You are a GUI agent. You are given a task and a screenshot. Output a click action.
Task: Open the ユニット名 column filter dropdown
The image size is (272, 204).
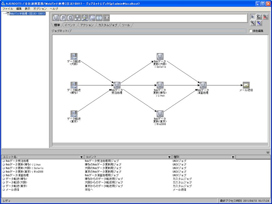pyautogui.click(x=81, y=157)
